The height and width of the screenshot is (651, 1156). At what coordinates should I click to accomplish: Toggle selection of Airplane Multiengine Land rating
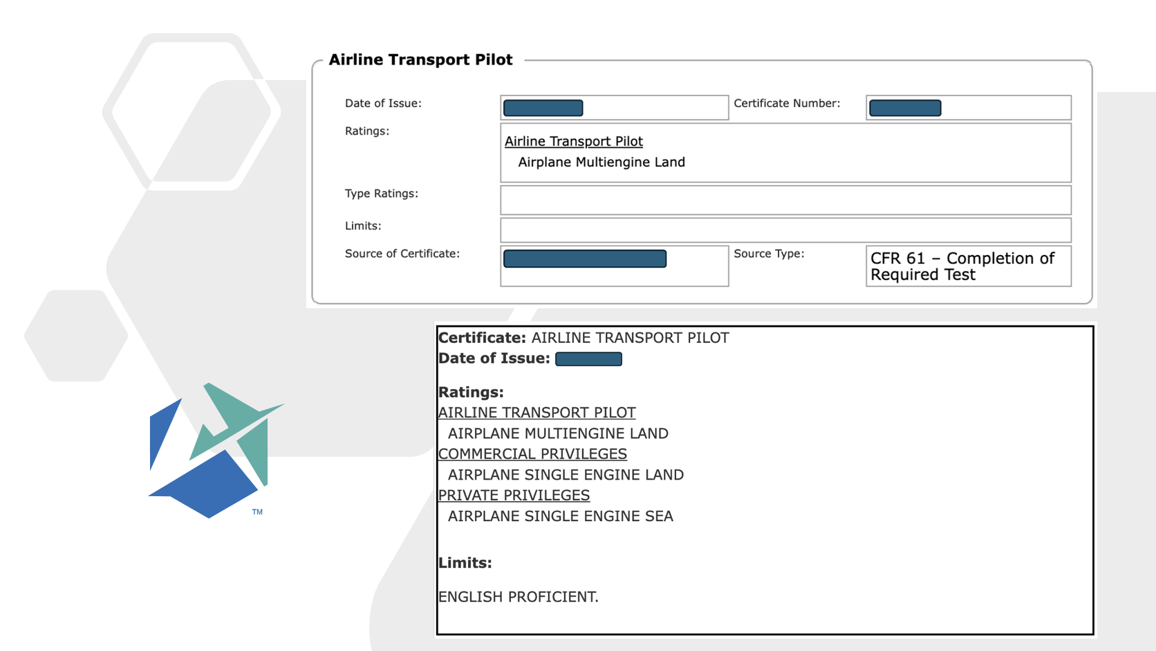(601, 162)
